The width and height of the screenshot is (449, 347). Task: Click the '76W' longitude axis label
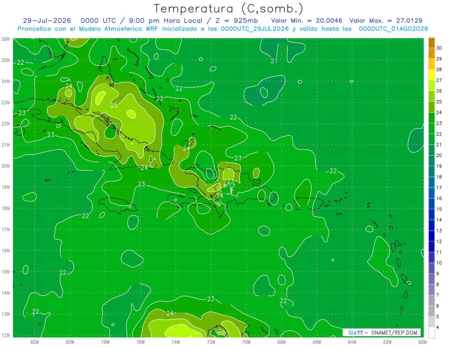[141, 341]
